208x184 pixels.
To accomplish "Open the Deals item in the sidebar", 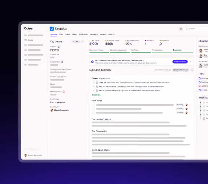I will click(x=29, y=40).
